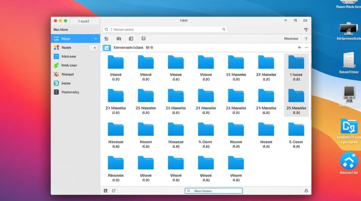Click the two-pane layout toolbar icon
This screenshot has height=201, width=361.
pos(131,39)
